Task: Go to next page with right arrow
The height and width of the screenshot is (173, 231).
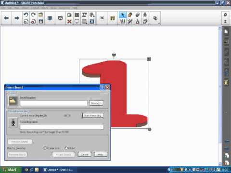Action: pos(17,18)
